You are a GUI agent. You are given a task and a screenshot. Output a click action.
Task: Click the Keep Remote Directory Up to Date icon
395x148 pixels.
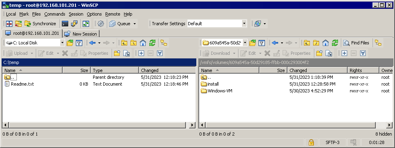[x=18, y=24]
